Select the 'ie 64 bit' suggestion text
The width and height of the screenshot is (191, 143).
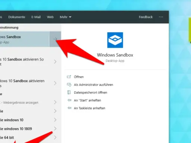pos(7,137)
